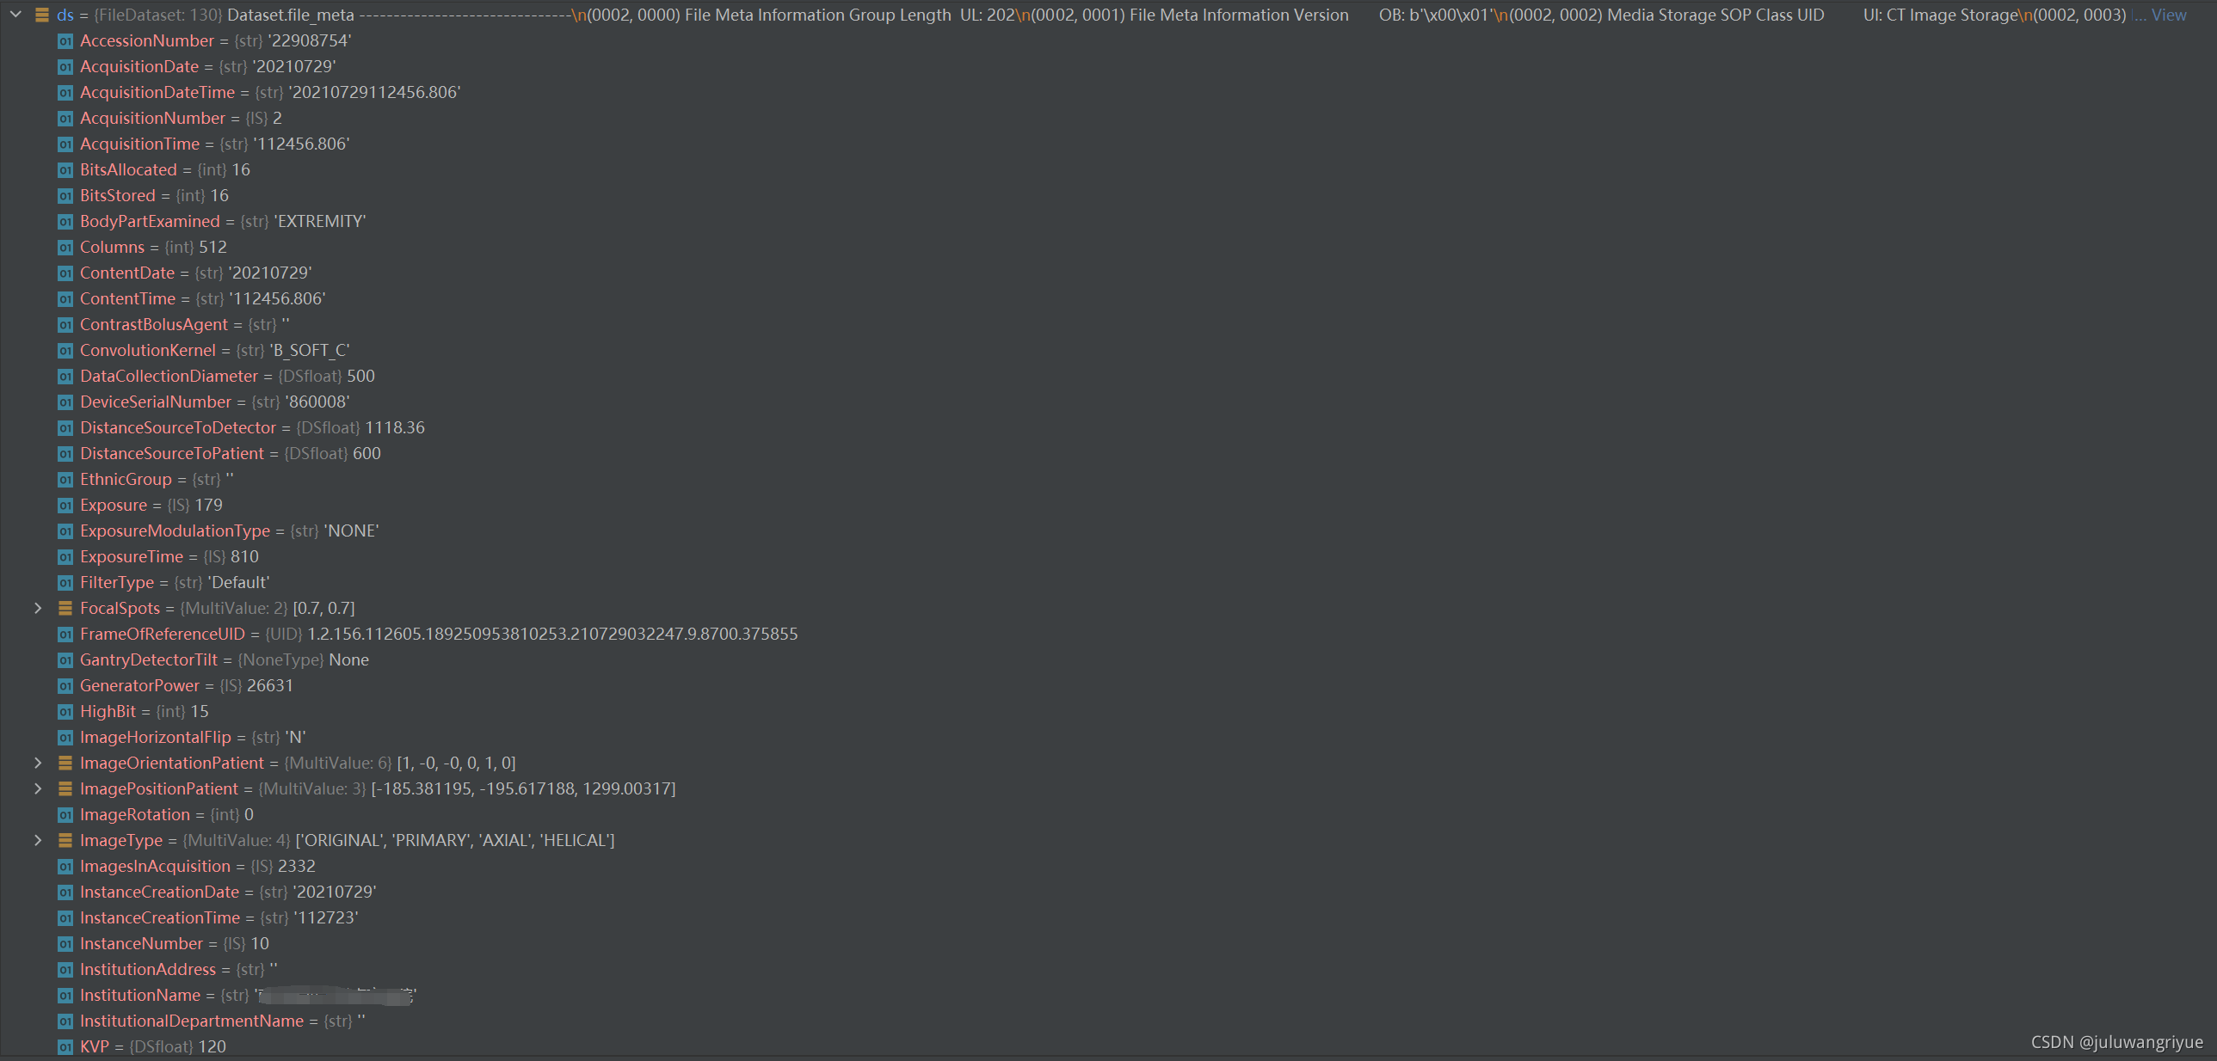Click the InstitutionName field type icon
The image size is (2217, 1061).
pos(65,995)
